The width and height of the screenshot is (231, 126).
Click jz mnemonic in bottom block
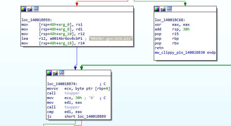pyautogui.click(x=49, y=116)
